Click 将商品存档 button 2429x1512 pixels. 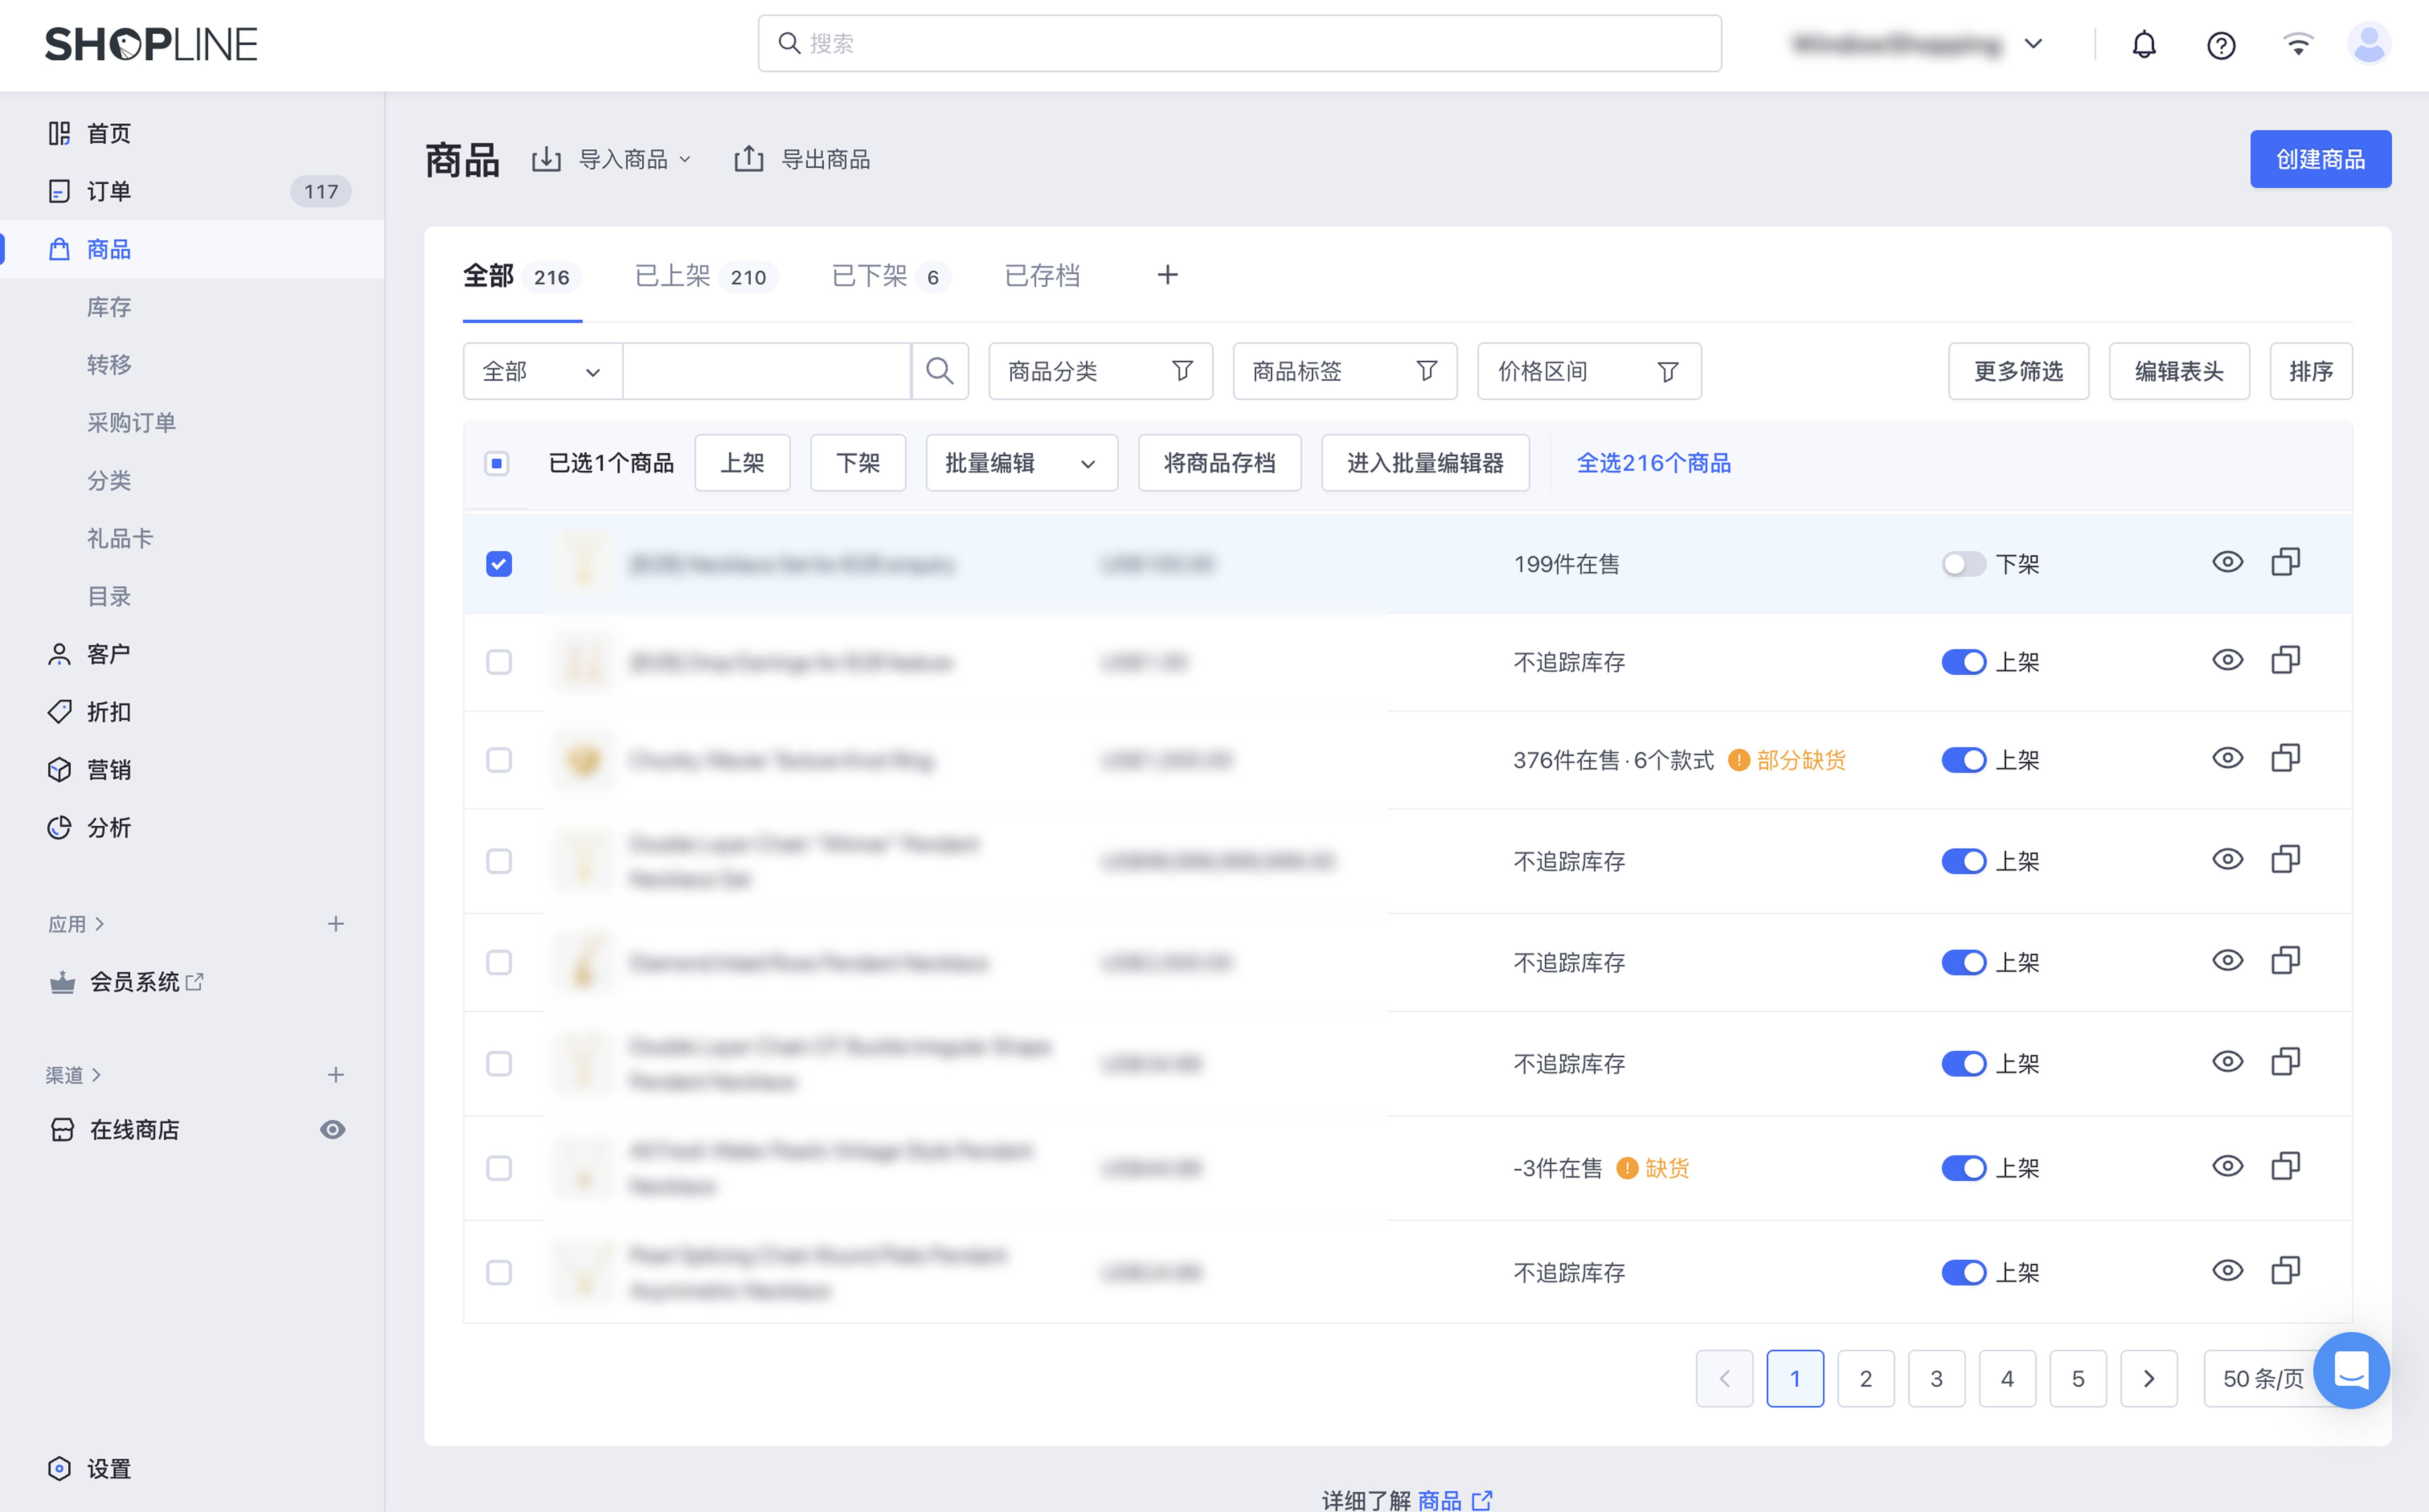[1219, 463]
